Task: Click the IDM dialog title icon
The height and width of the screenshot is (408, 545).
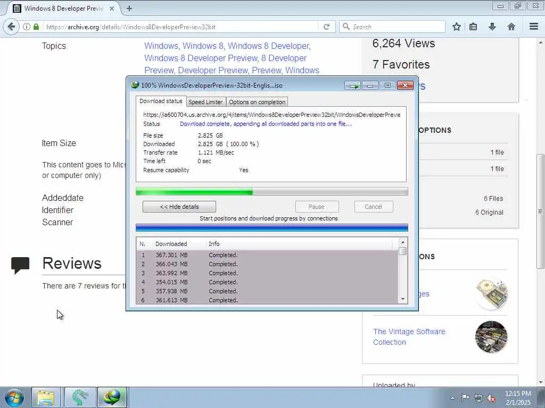Action: (135, 85)
